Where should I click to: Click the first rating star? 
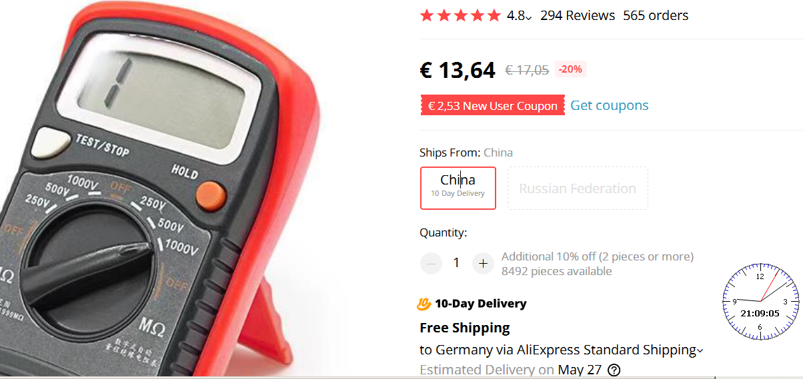pyautogui.click(x=427, y=15)
